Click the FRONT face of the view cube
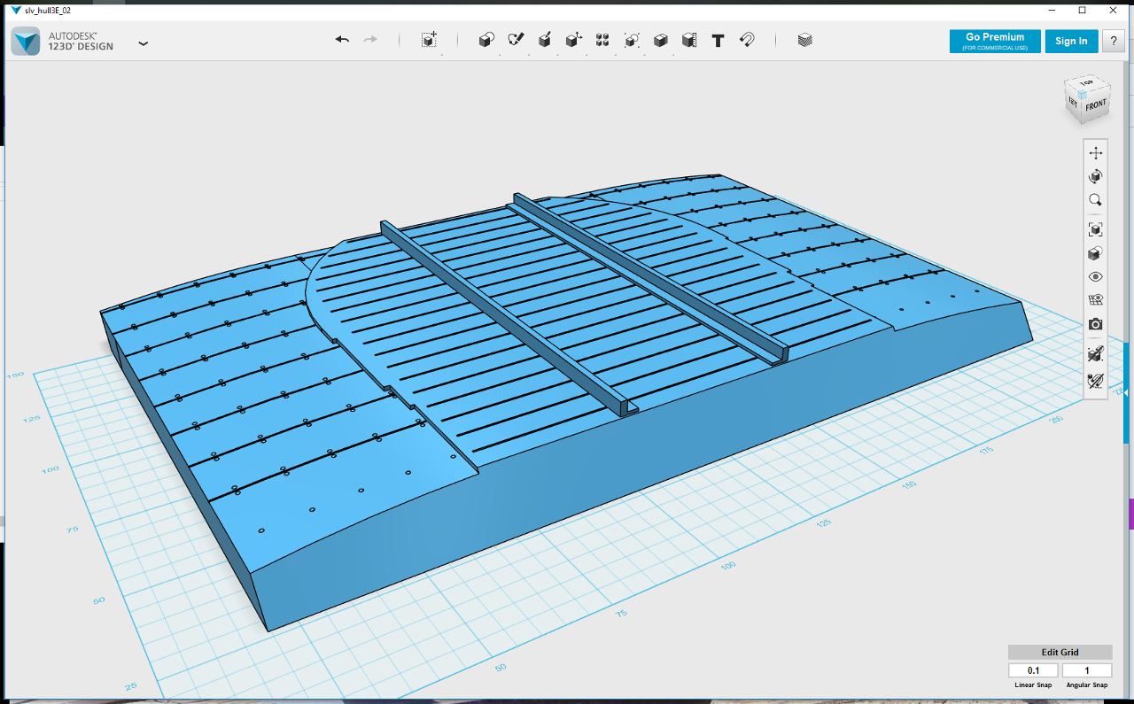 [x=1096, y=105]
